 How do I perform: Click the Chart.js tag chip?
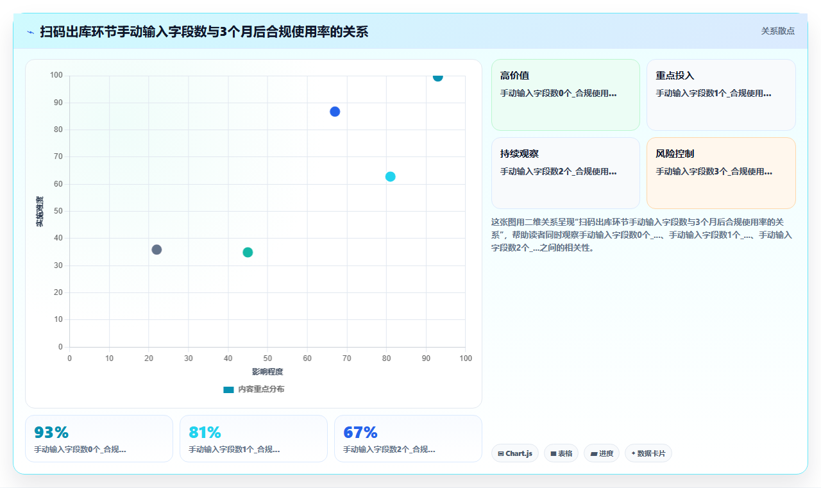515,453
